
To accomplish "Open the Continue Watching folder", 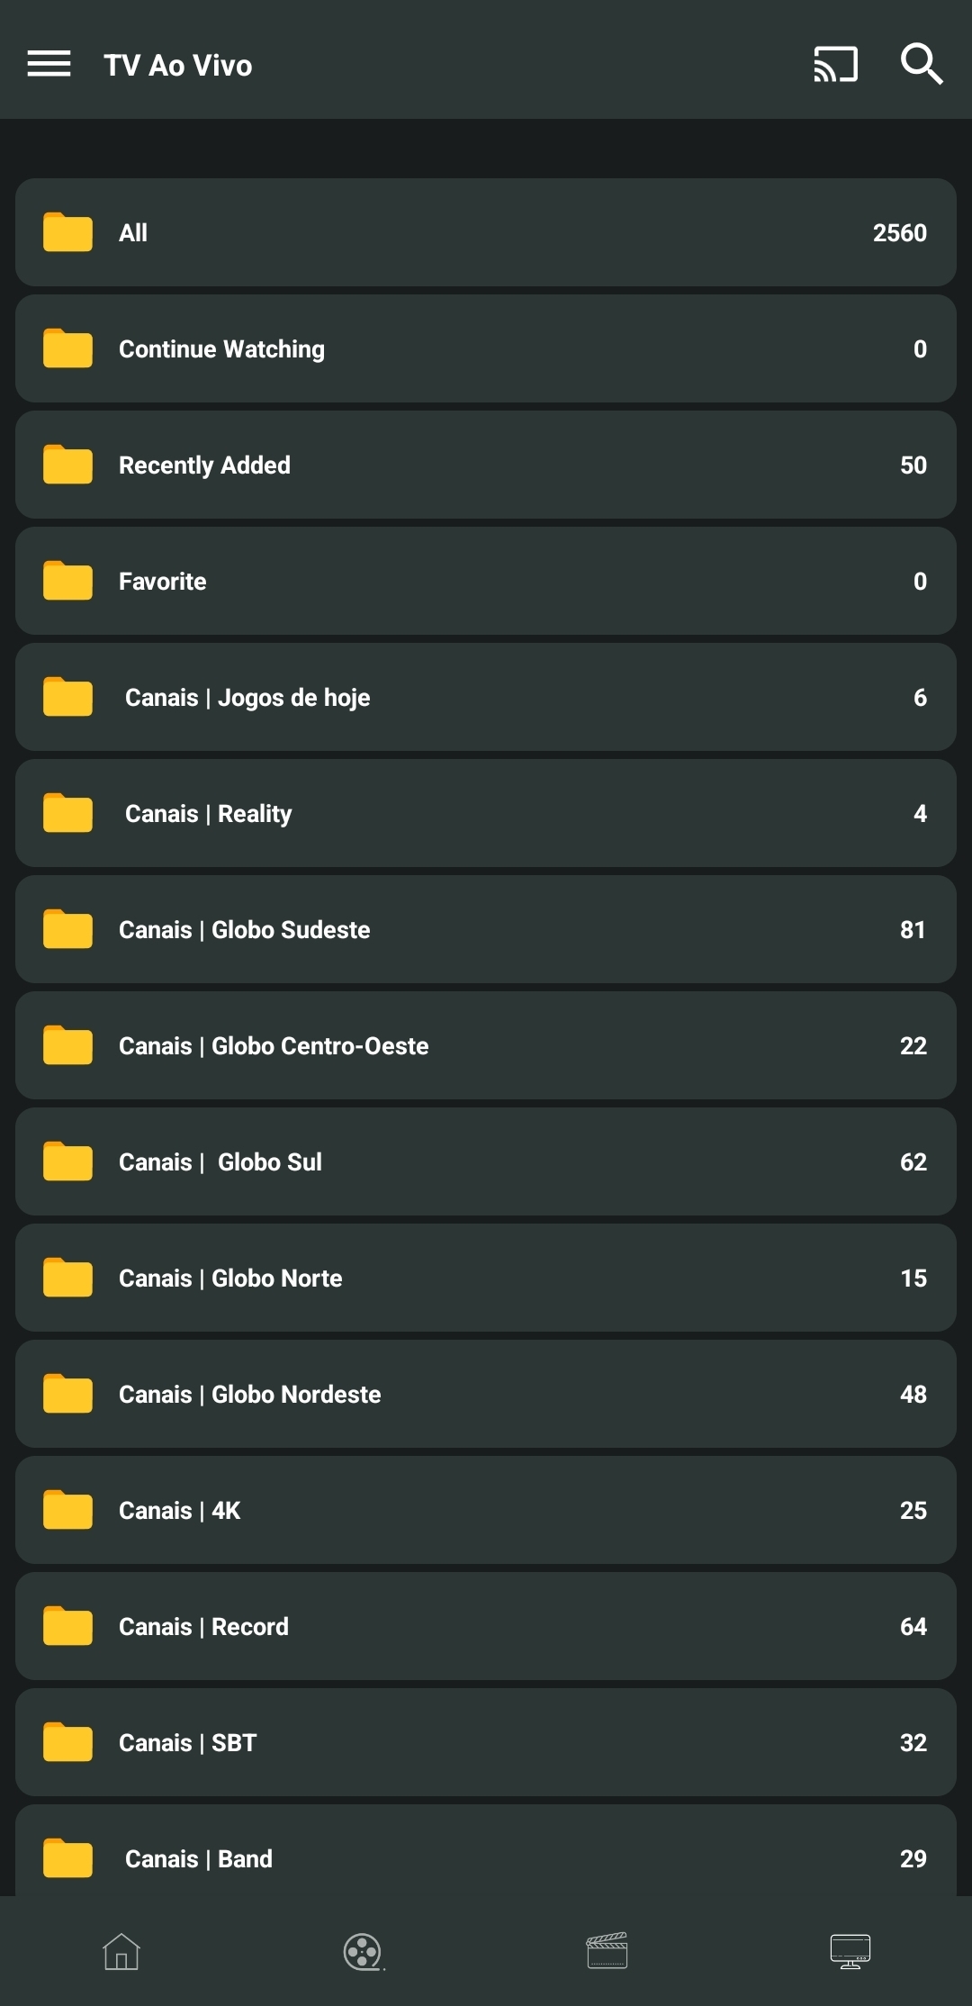I will pos(486,348).
